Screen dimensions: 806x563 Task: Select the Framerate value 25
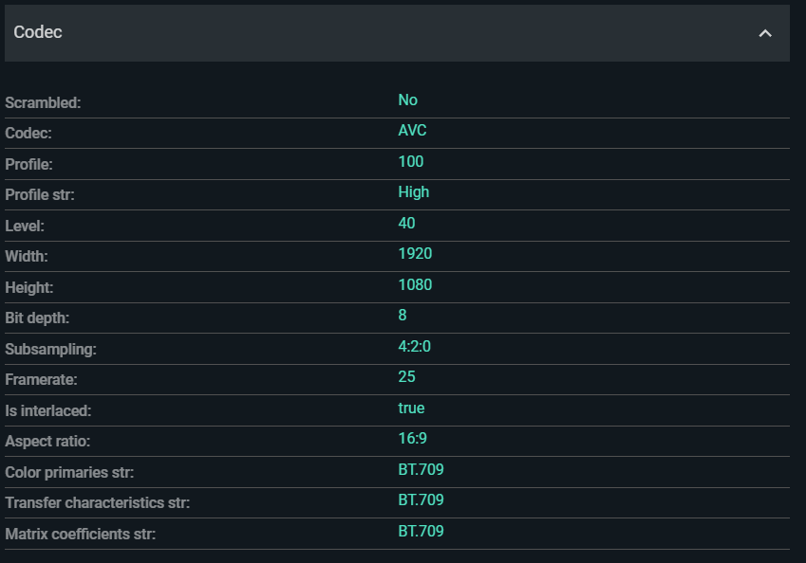click(406, 377)
